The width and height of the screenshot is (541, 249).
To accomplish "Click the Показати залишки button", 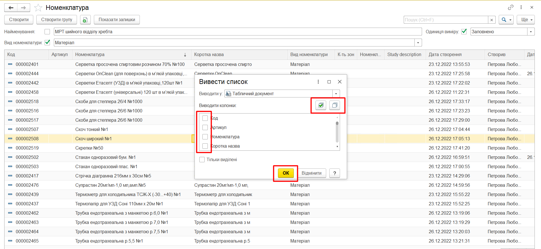I will tap(117, 20).
